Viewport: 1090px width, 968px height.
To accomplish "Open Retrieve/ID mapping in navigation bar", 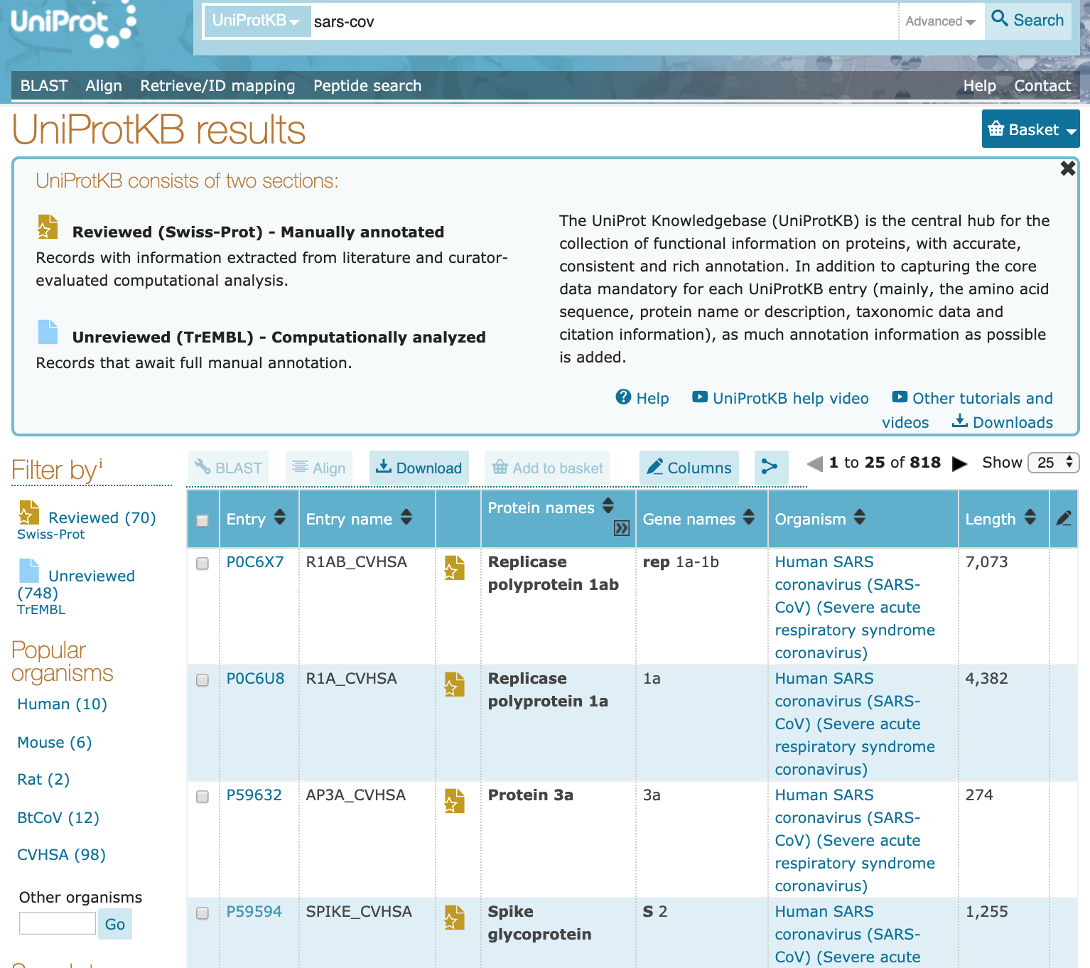I will 217,86.
